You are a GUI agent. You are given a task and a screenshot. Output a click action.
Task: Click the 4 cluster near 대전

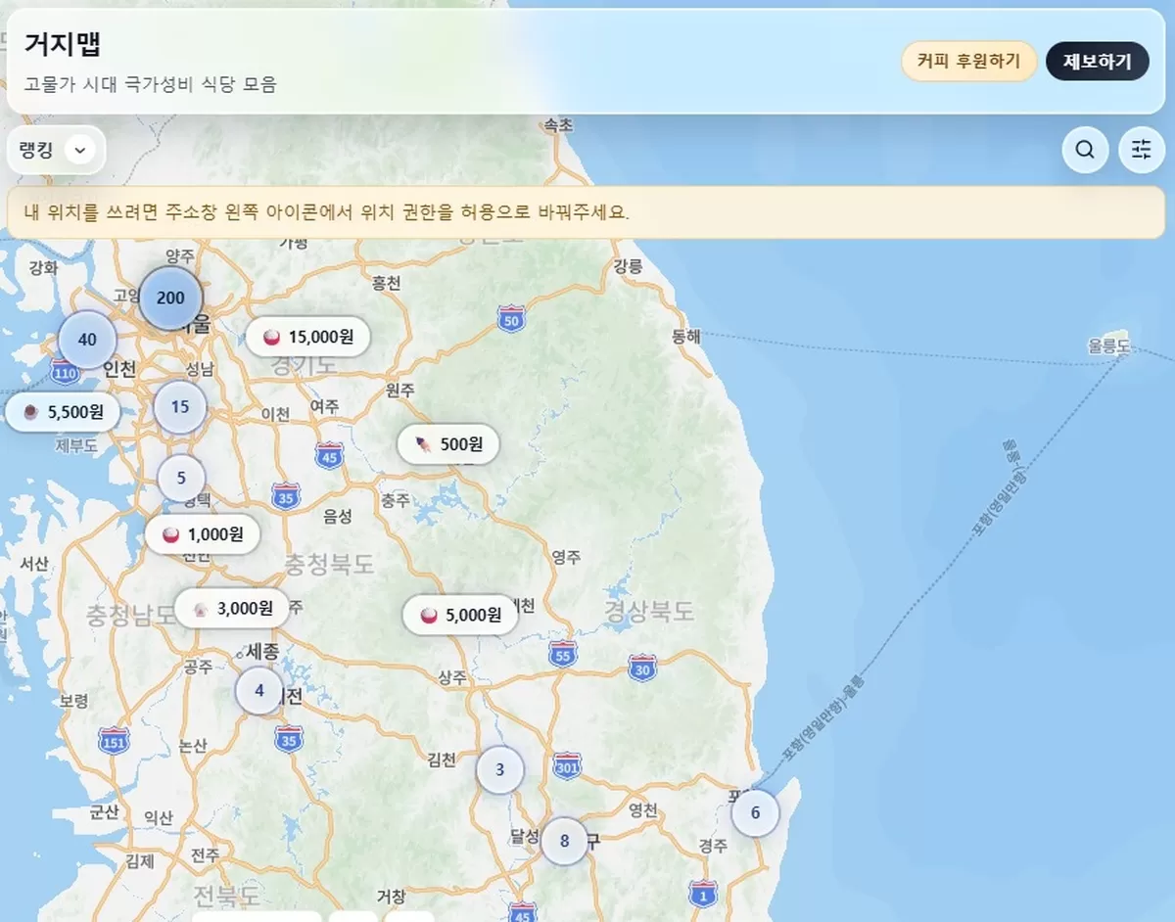pyautogui.click(x=258, y=690)
